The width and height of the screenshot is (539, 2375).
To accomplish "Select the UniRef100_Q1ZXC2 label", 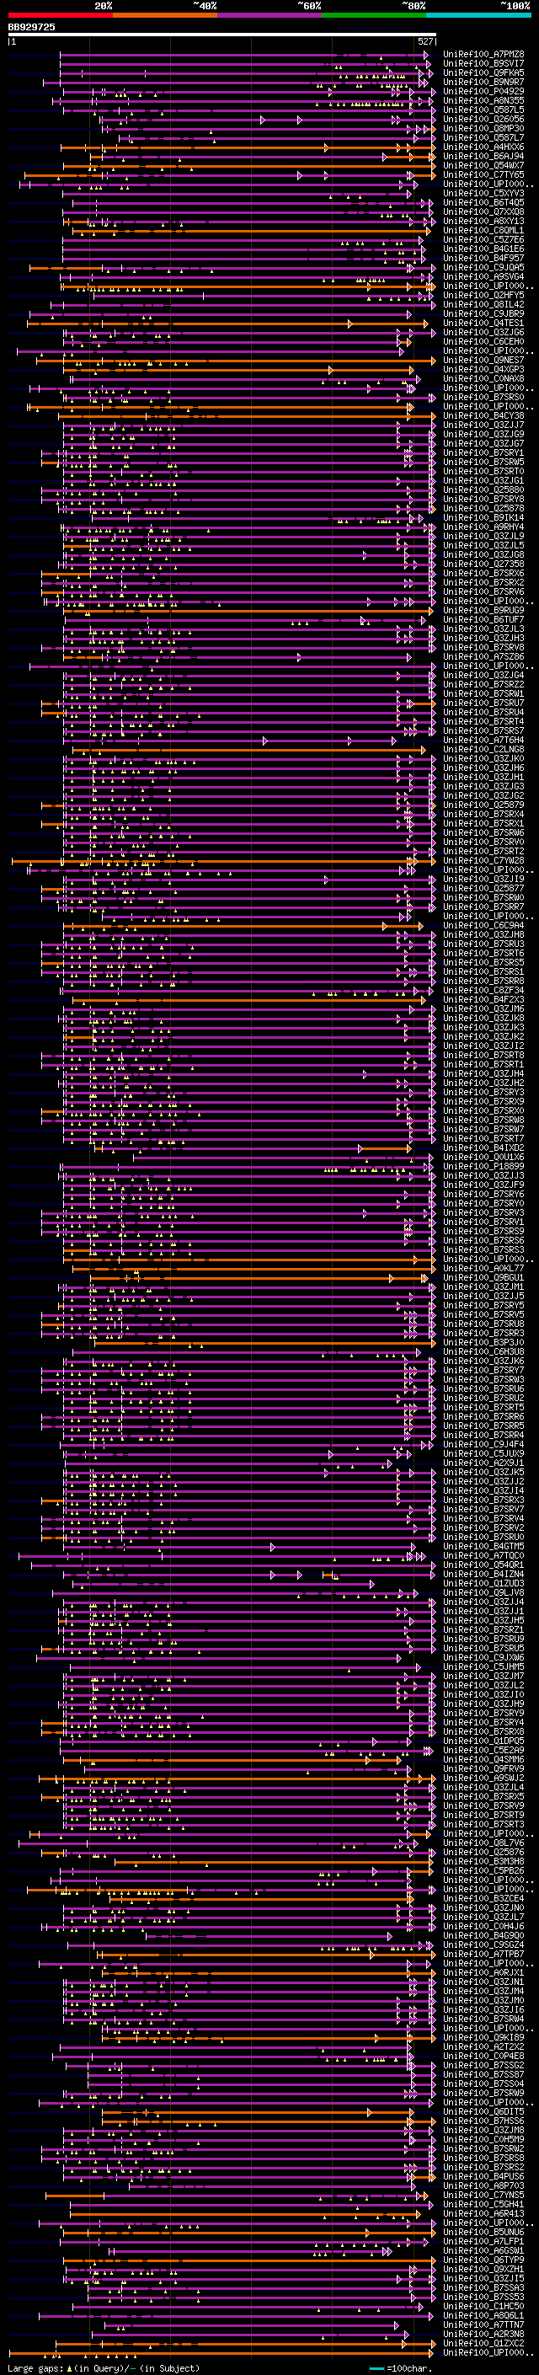I will (483, 2343).
